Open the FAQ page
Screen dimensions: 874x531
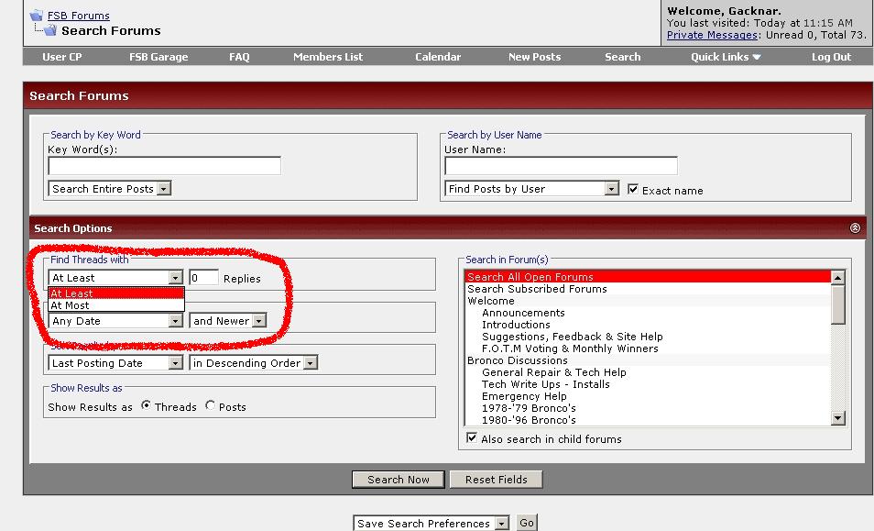pyautogui.click(x=239, y=57)
